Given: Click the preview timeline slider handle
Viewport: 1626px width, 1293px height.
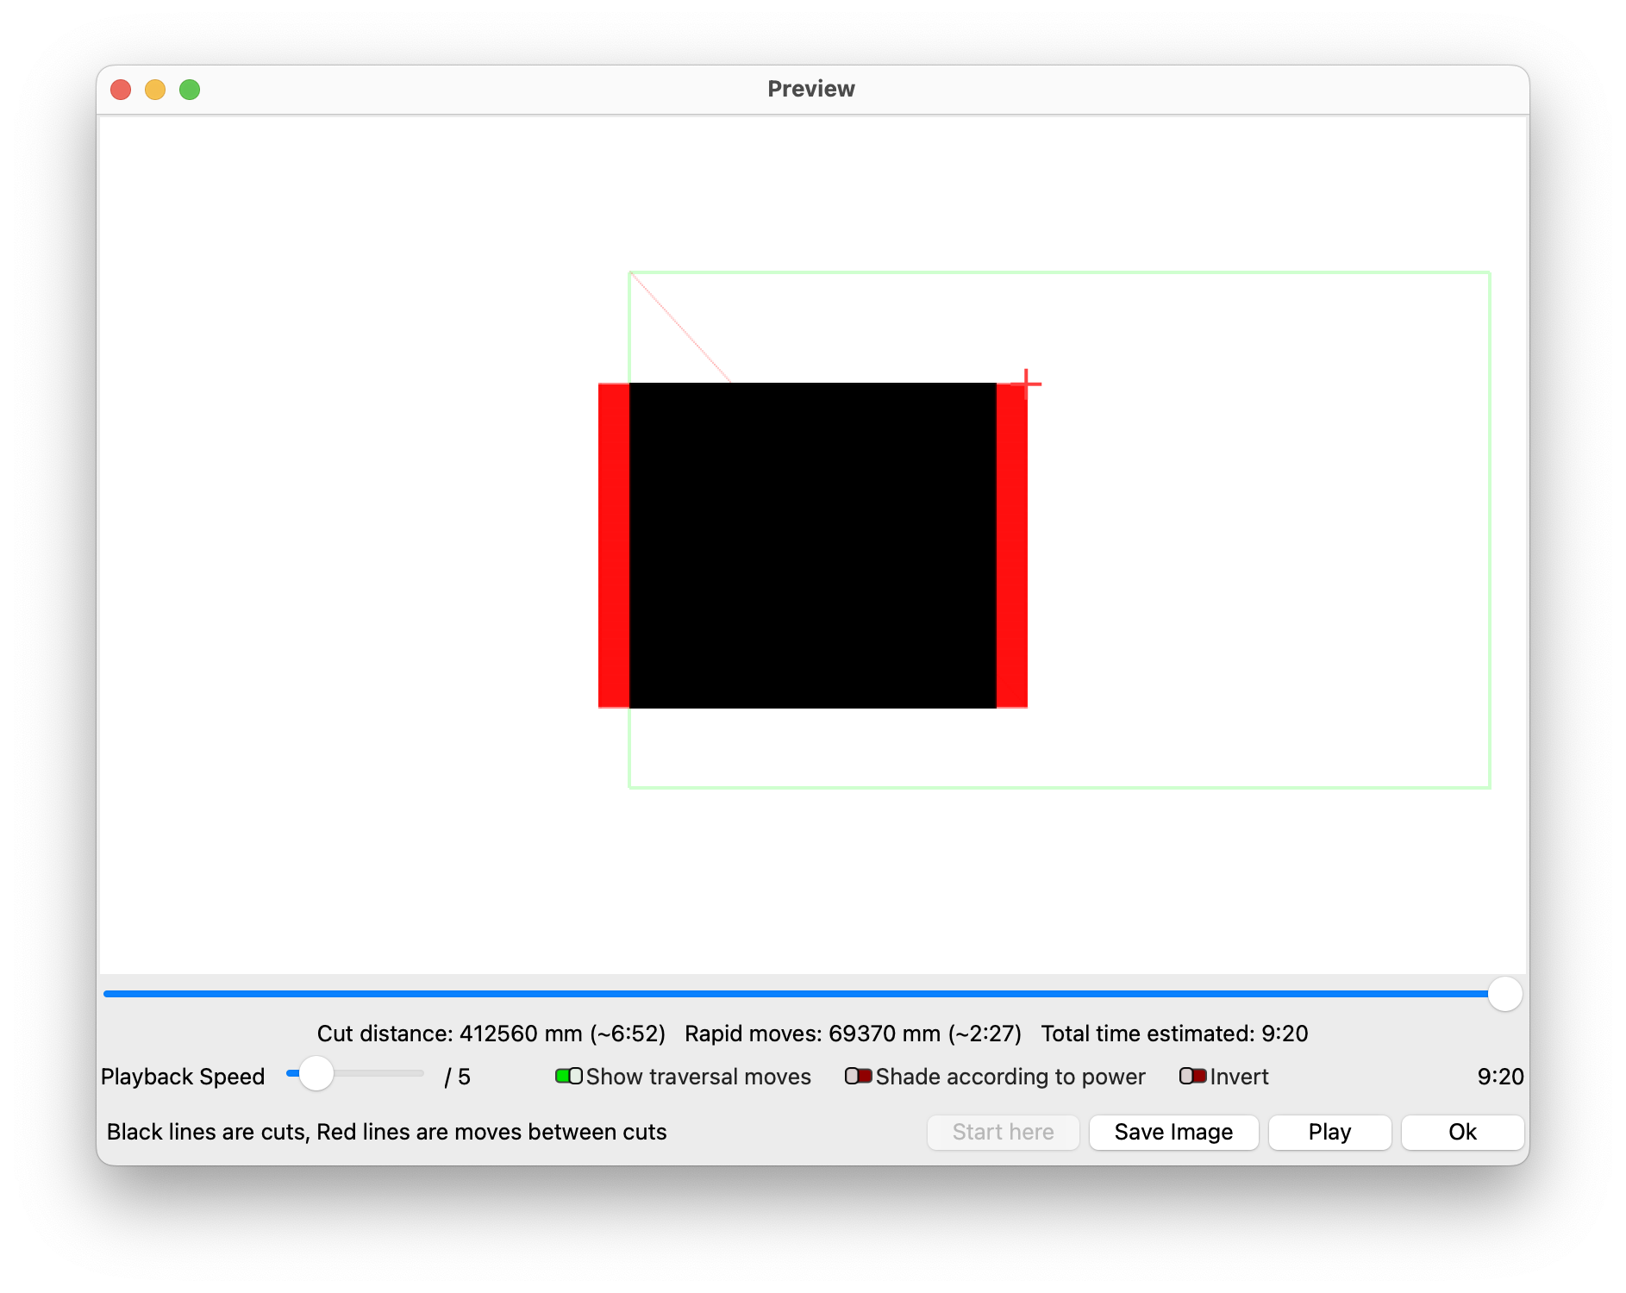Looking at the screenshot, I should (x=1504, y=994).
